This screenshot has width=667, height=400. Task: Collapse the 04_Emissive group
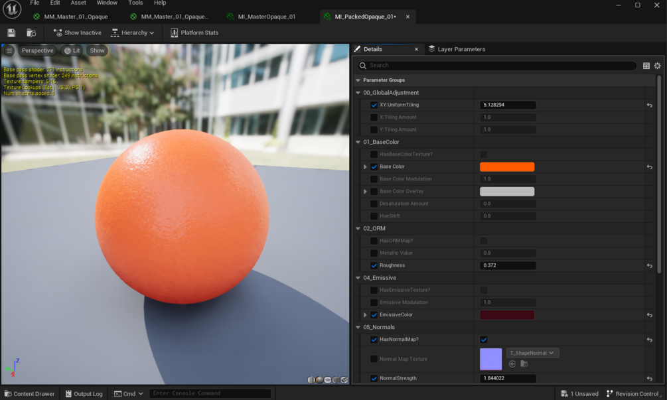[x=358, y=278]
